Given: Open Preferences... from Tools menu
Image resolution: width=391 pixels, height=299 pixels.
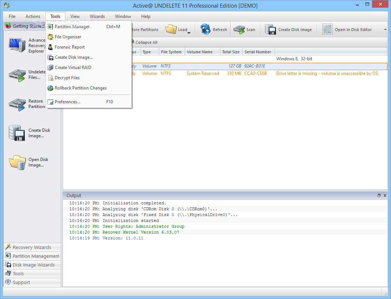Looking at the screenshot, I should tap(88, 102).
